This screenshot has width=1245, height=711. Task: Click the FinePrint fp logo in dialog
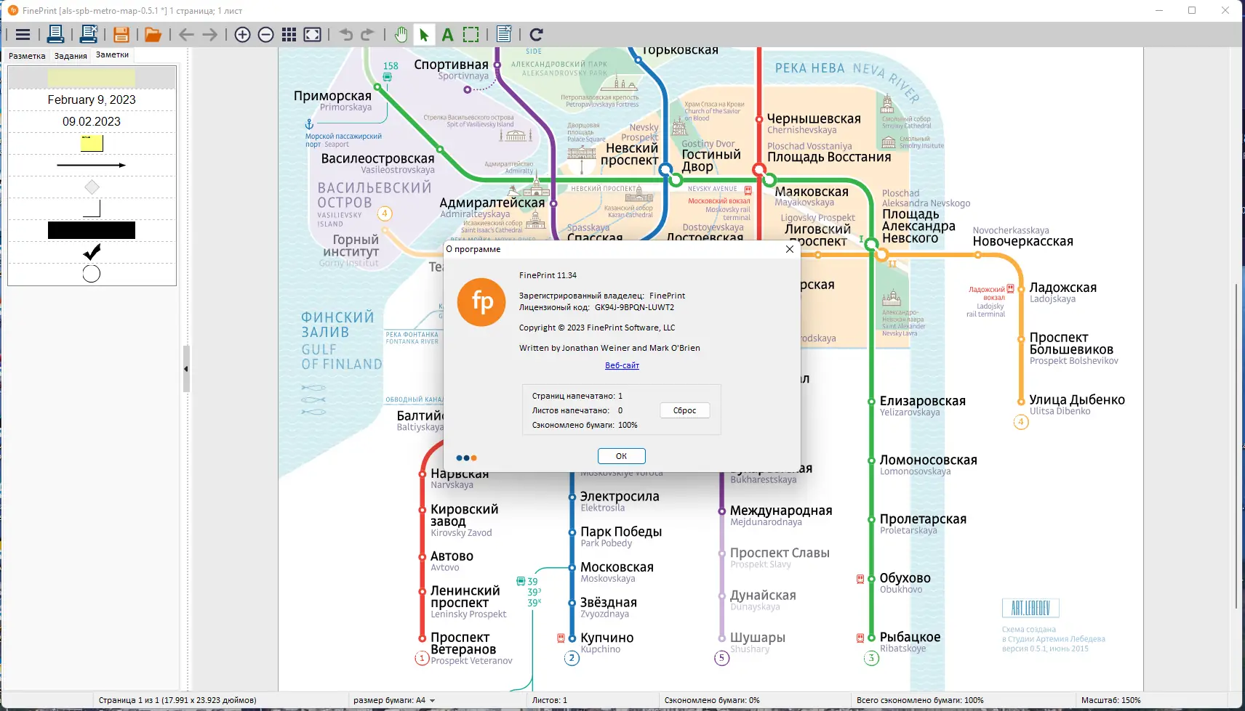coord(481,302)
